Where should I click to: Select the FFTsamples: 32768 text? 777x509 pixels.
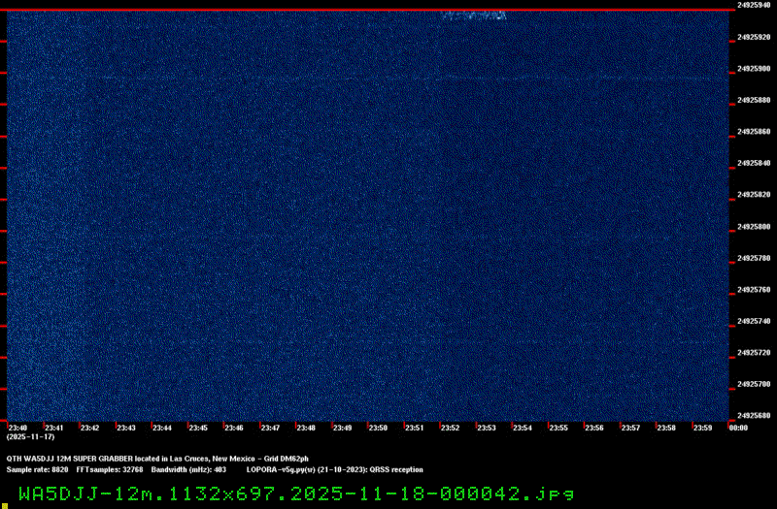[110, 470]
